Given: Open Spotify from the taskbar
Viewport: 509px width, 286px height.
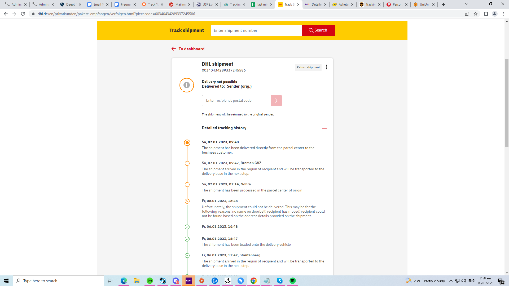Looking at the screenshot, I should click(x=292, y=281).
